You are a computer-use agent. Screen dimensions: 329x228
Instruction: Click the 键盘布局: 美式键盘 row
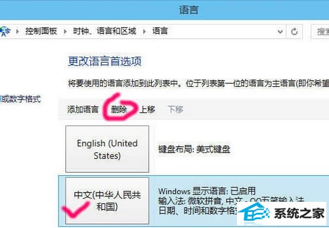click(194, 149)
